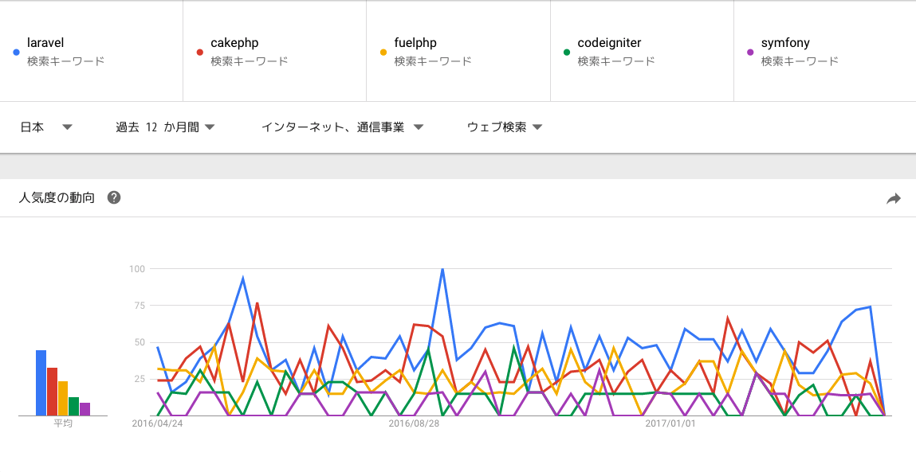Viewport: 916px width, 472px height.
Task: Click the blue laravel peak at 100
Action: tap(442, 270)
